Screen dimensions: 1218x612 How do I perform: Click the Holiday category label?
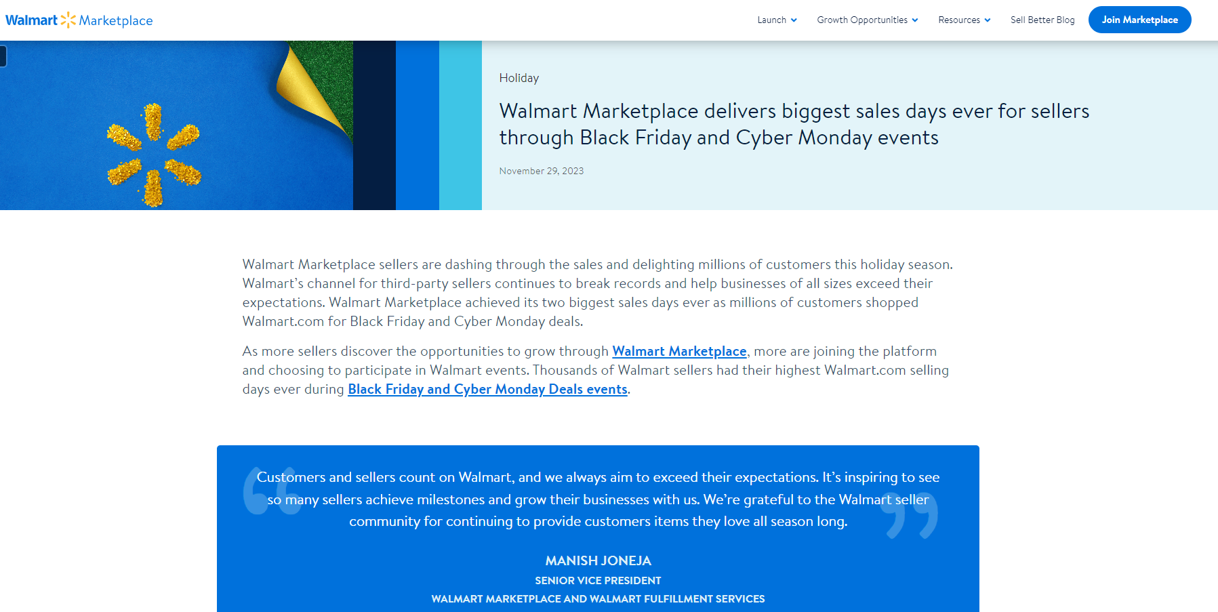pyautogui.click(x=519, y=78)
